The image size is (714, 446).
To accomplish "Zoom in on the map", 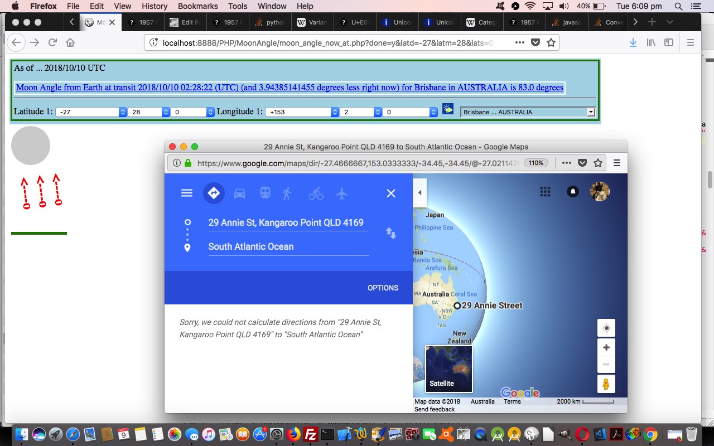I will 606,347.
